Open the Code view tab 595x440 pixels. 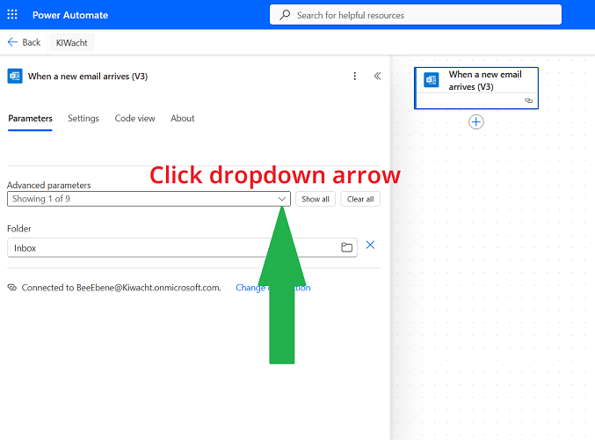(x=134, y=119)
